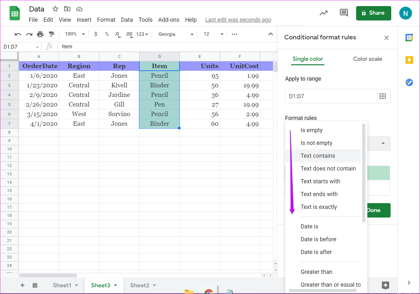Collapse the format condition dropdown arrow
Screen dimensions: 420x294
click(x=383, y=143)
